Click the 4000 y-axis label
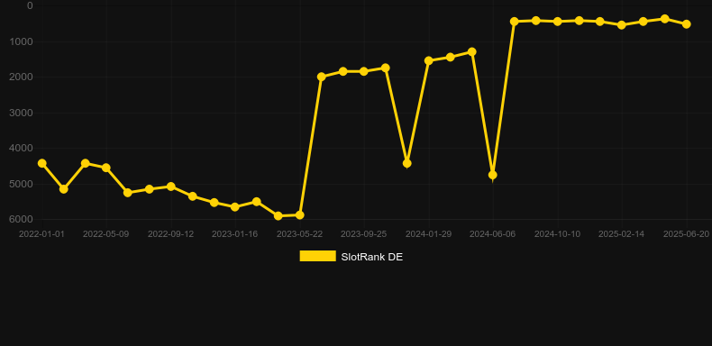The height and width of the screenshot is (346, 712). (22, 148)
